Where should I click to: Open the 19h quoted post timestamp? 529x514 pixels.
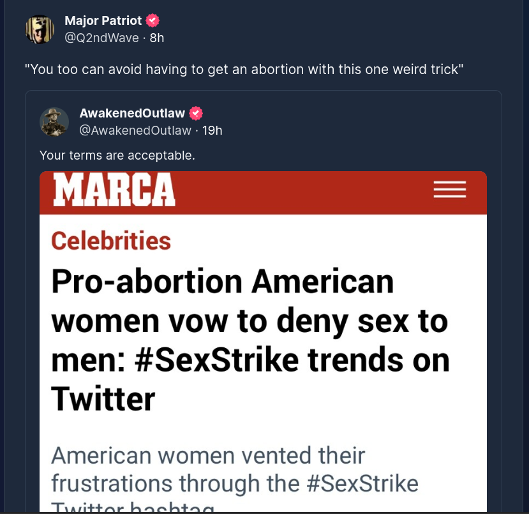212,130
